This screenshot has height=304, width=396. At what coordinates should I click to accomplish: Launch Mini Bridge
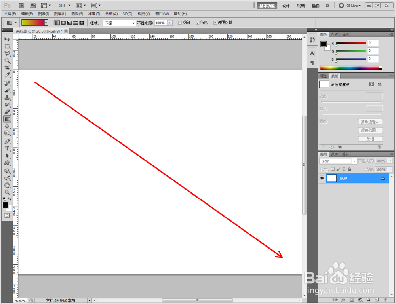(x=32, y=5)
